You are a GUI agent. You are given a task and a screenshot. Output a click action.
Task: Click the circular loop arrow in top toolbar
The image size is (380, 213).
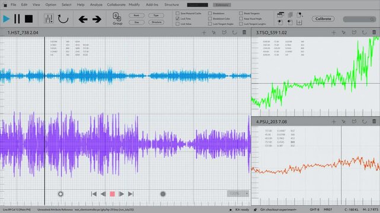click(63, 19)
